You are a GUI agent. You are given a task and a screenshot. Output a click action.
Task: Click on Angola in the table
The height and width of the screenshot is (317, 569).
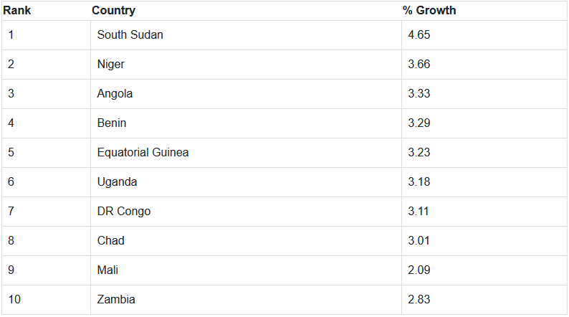[115, 94]
